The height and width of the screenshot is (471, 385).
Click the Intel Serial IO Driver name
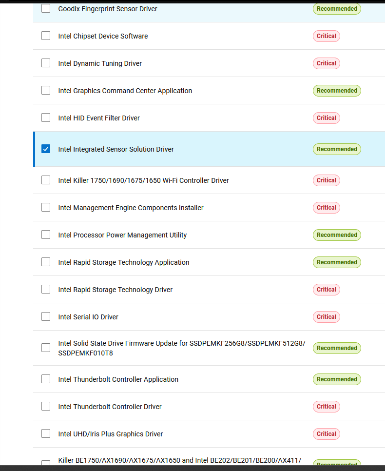click(x=88, y=317)
